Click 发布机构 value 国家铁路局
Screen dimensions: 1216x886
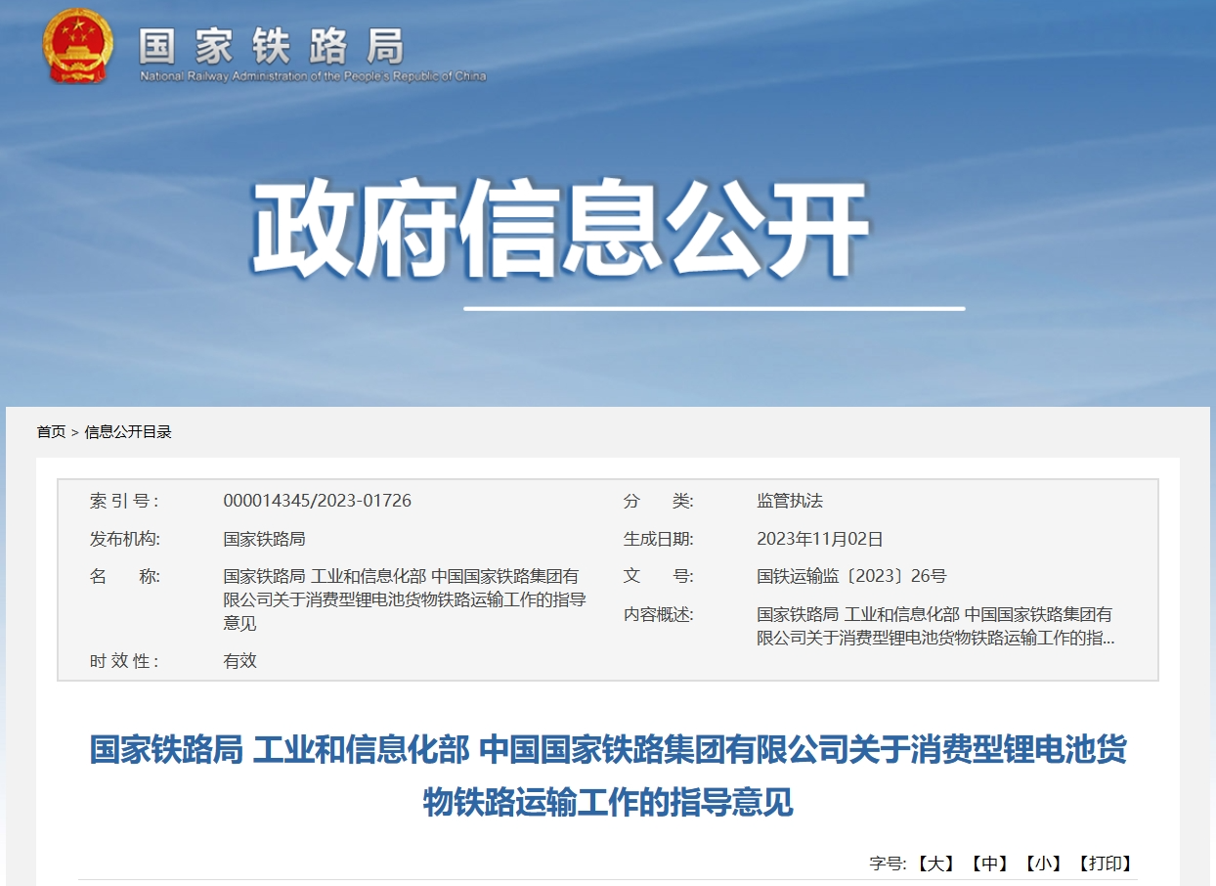pos(264,539)
